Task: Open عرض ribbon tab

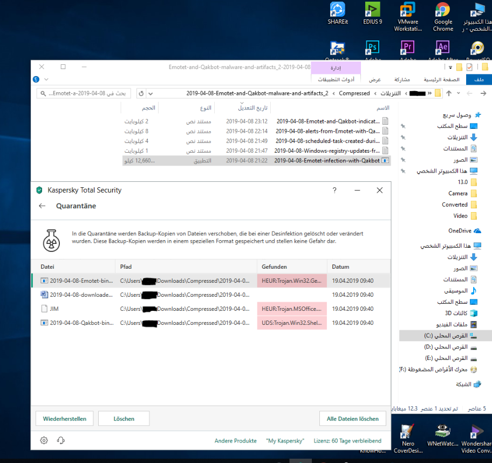Action: point(374,80)
